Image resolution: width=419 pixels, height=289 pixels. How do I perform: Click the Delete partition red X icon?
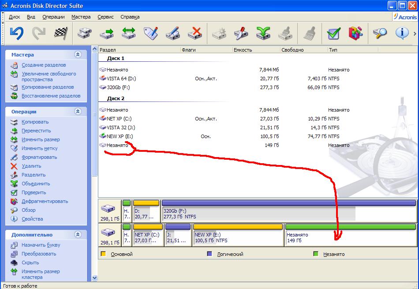pos(195,33)
